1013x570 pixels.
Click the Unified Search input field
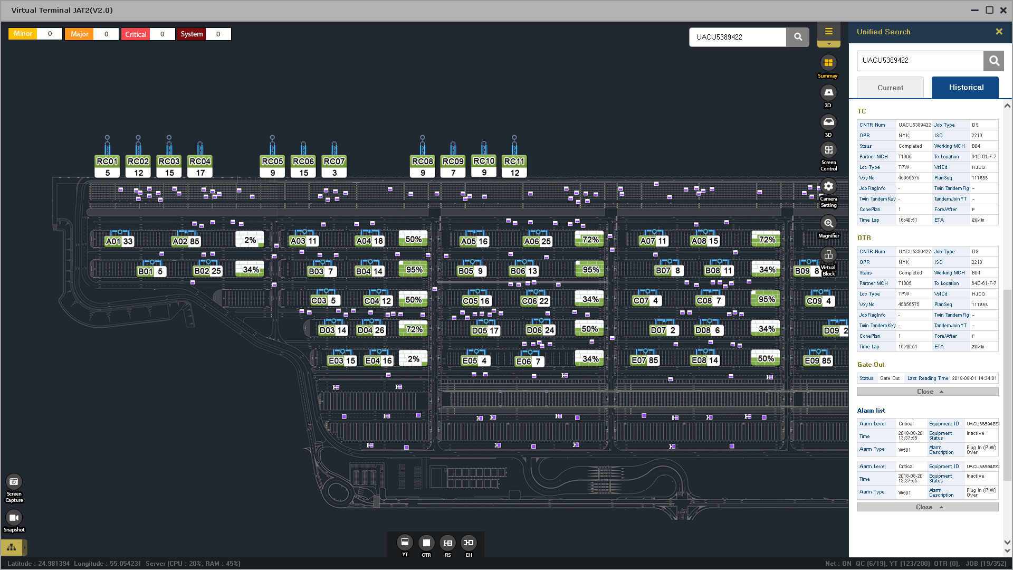click(920, 61)
